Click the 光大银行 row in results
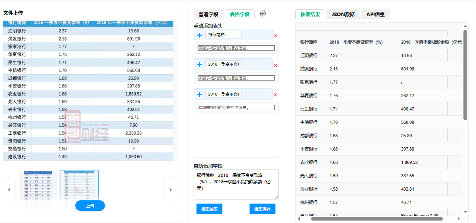This screenshot has width=476, height=223. [x=380, y=176]
